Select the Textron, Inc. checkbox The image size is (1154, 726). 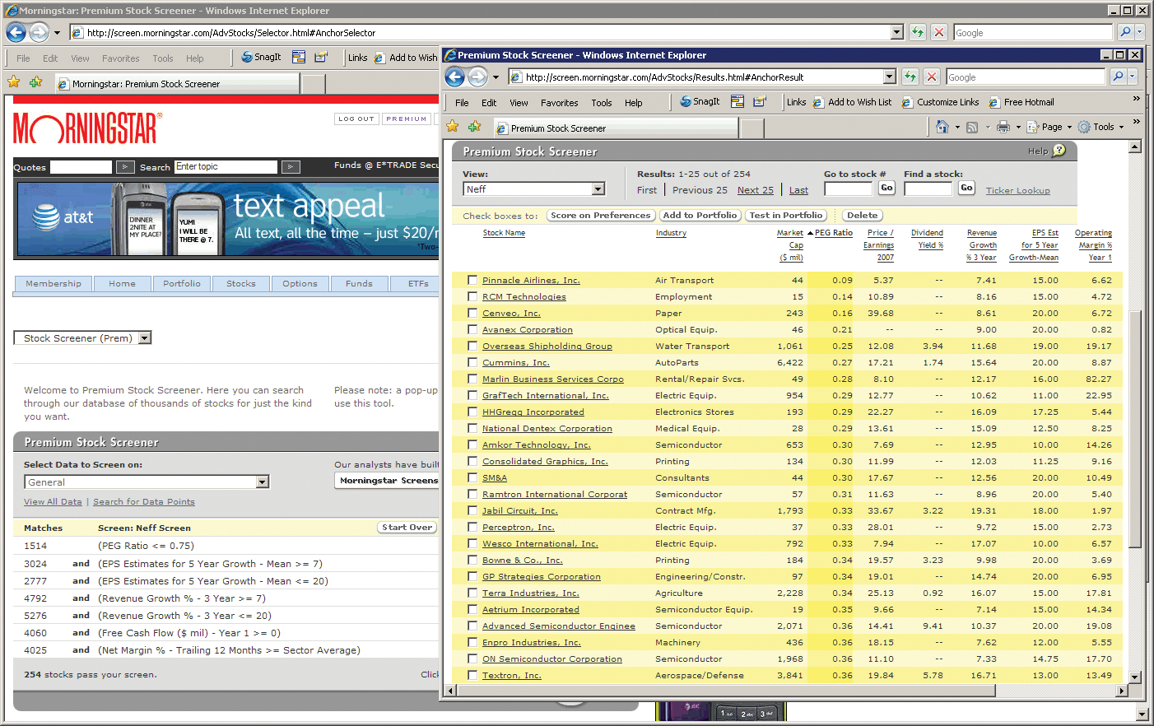[x=472, y=675]
